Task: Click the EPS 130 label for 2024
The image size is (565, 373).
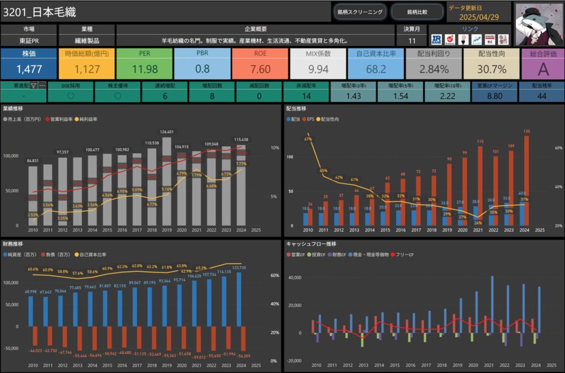Action: point(526,131)
